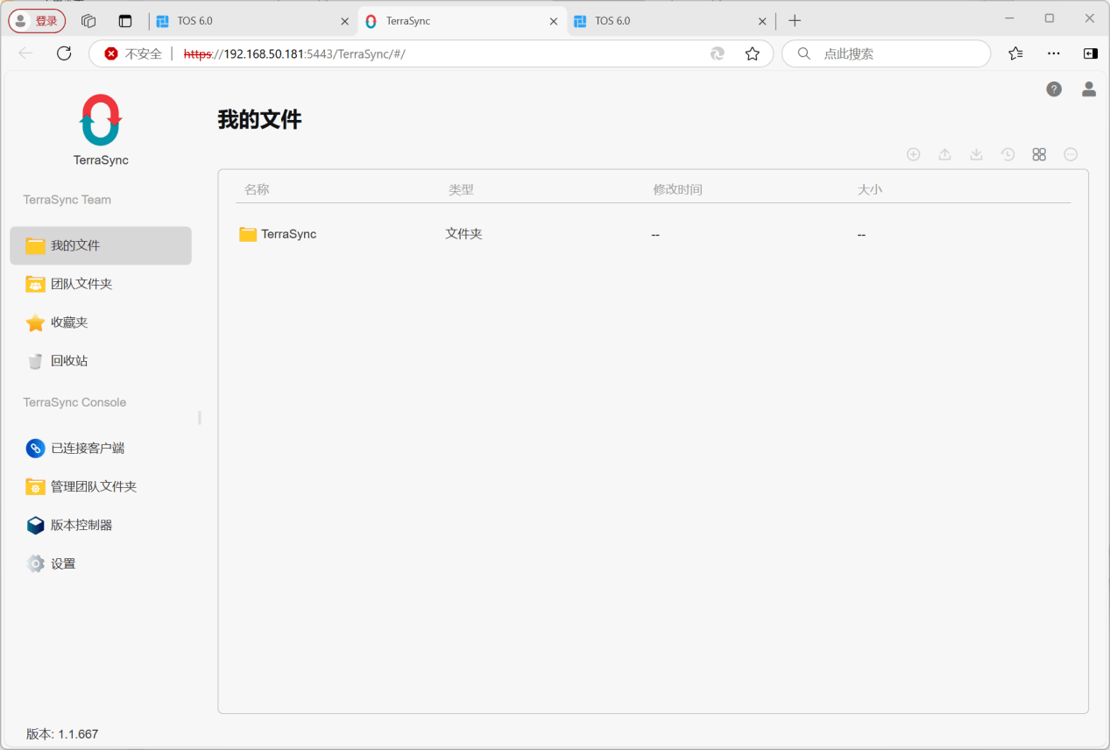Click the browser refresh button

click(x=64, y=53)
